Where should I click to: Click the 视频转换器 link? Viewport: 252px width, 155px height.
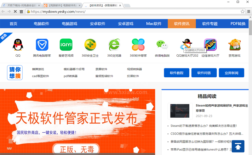click(x=135, y=69)
